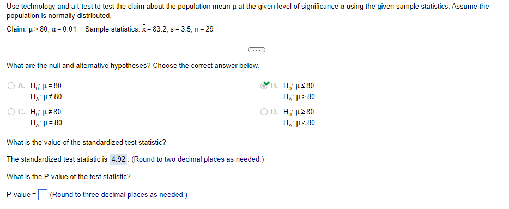509x209 pixels.
Task: Click the 'Sample statistics' line in the problem
Action: (149, 29)
